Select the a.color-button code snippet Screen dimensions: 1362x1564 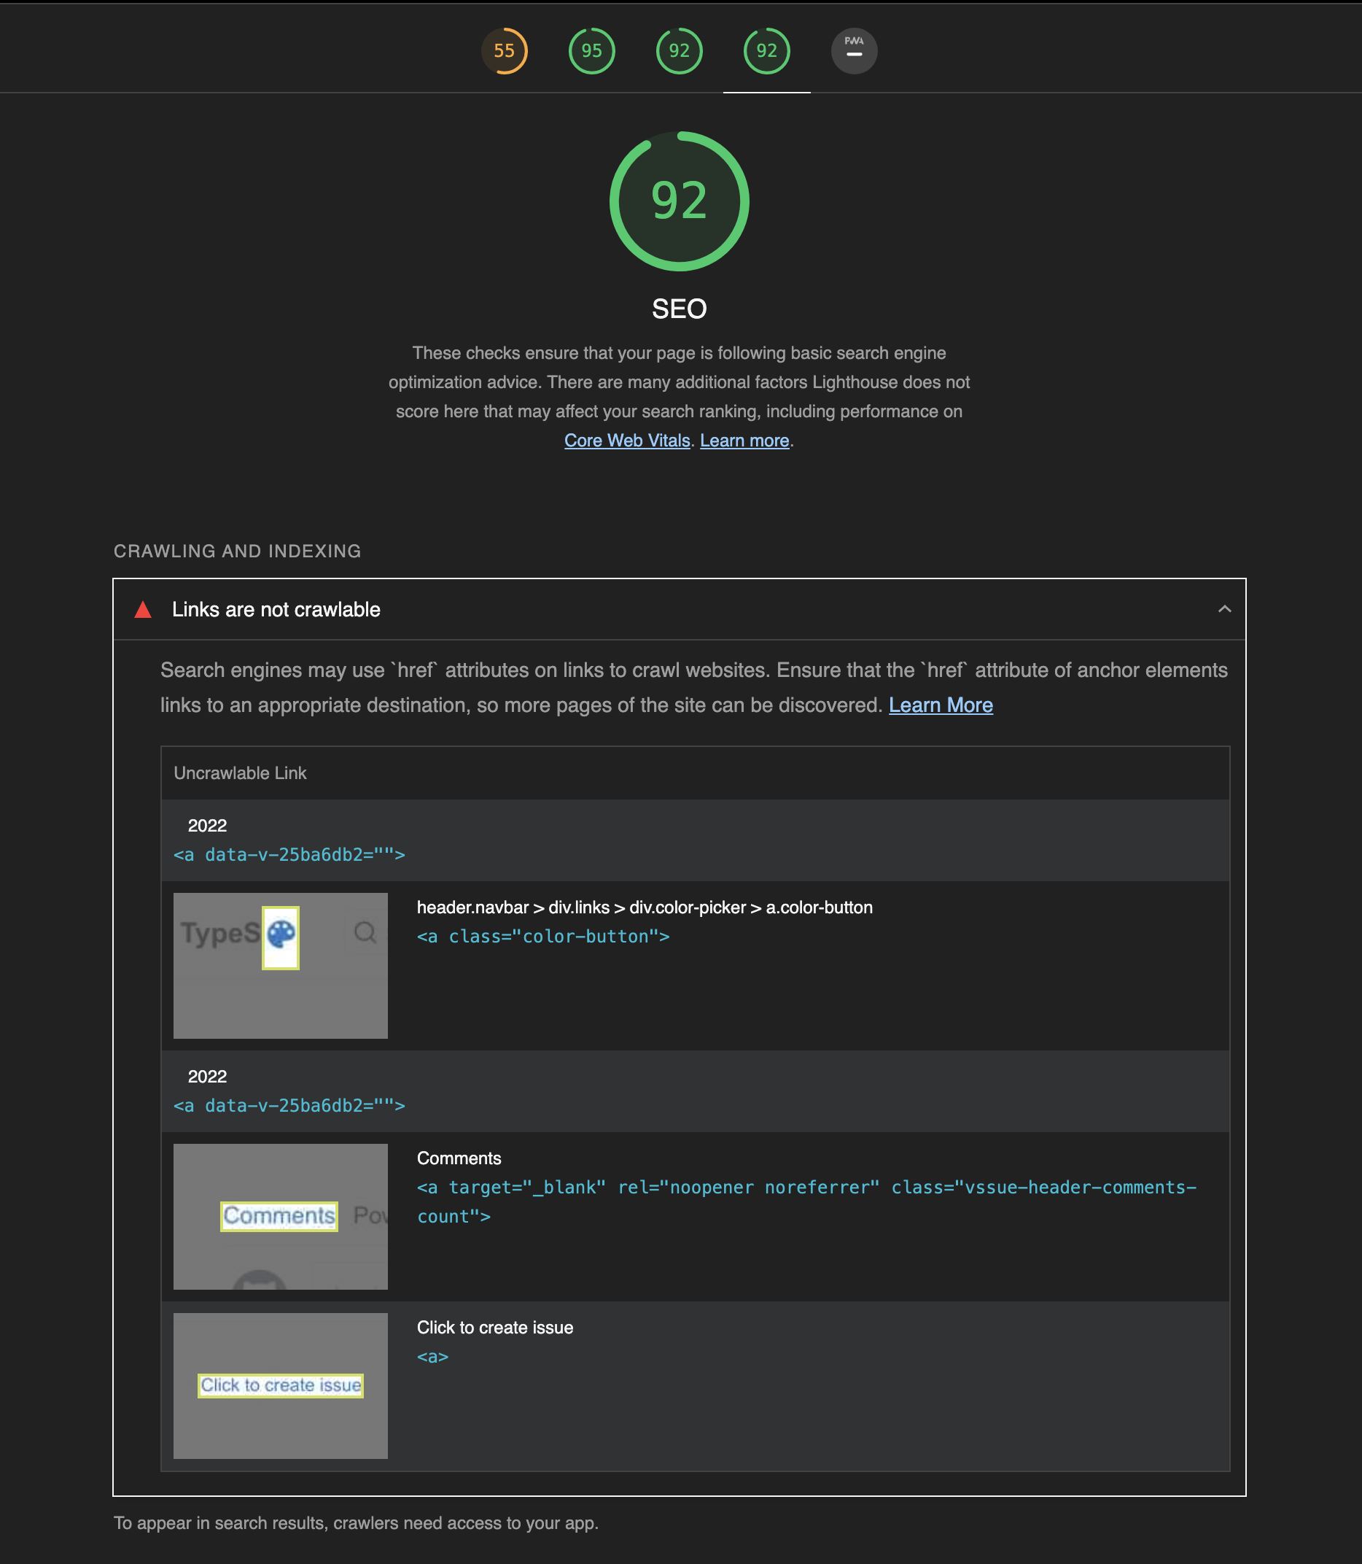pos(542,936)
